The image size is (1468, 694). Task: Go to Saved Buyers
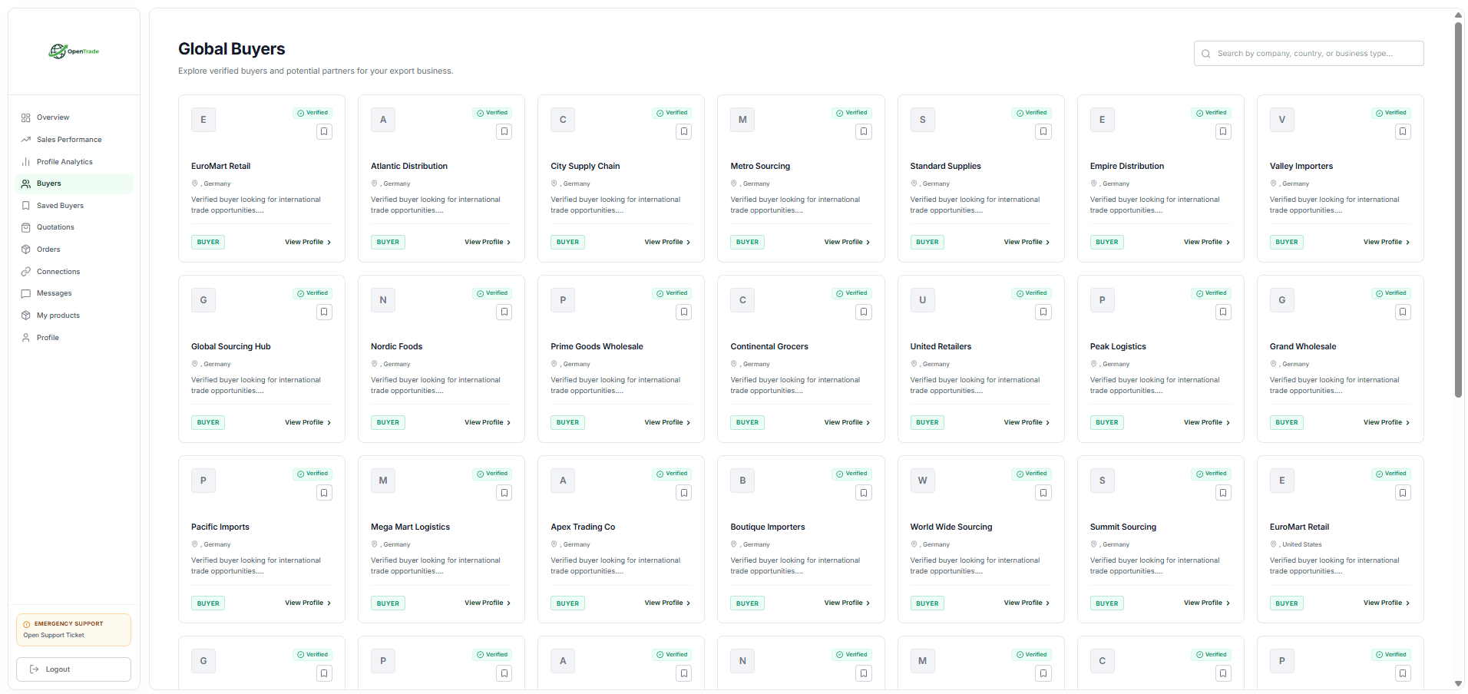click(x=74, y=206)
